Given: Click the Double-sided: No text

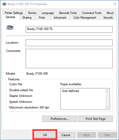Looking at the screenshot, I should point(21,90).
